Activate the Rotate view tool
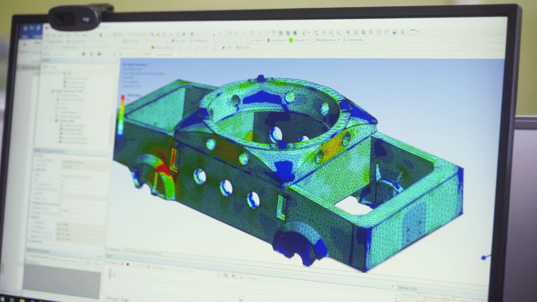Image resolution: width=537 pixels, height=302 pixels. pyautogui.click(x=316, y=33)
